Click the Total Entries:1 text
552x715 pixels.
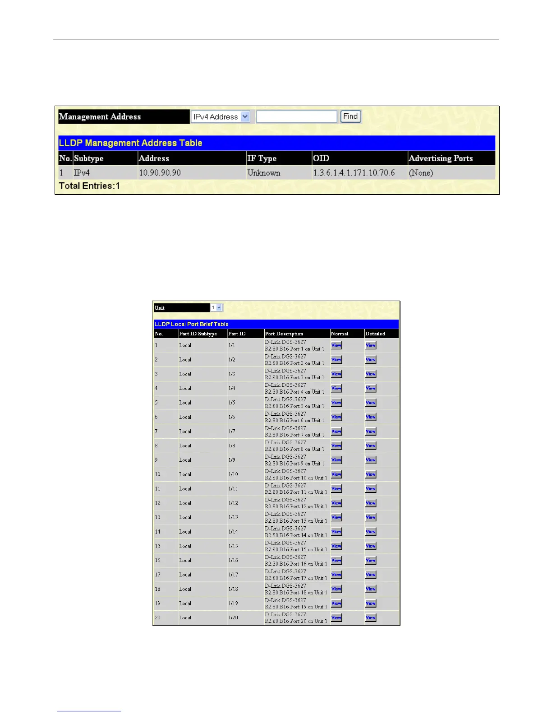click(89, 186)
